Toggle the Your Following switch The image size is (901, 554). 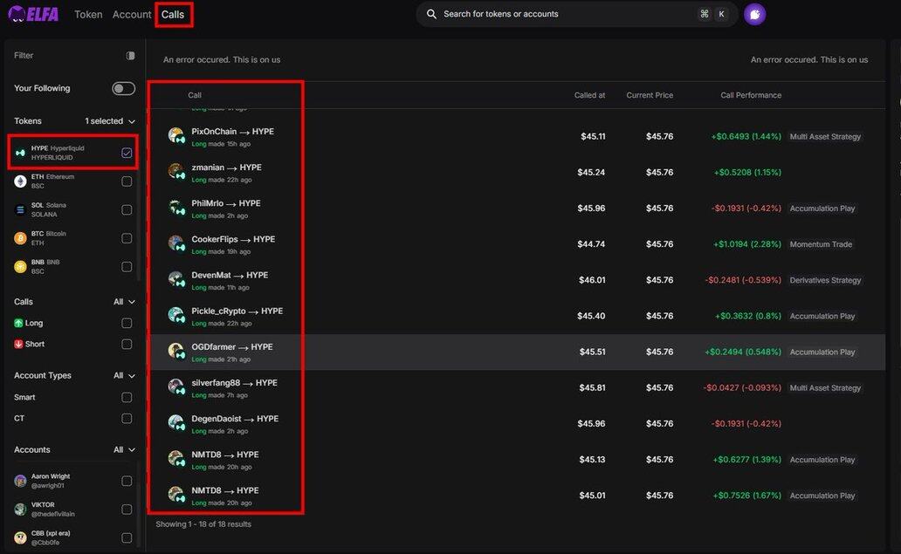pos(123,88)
